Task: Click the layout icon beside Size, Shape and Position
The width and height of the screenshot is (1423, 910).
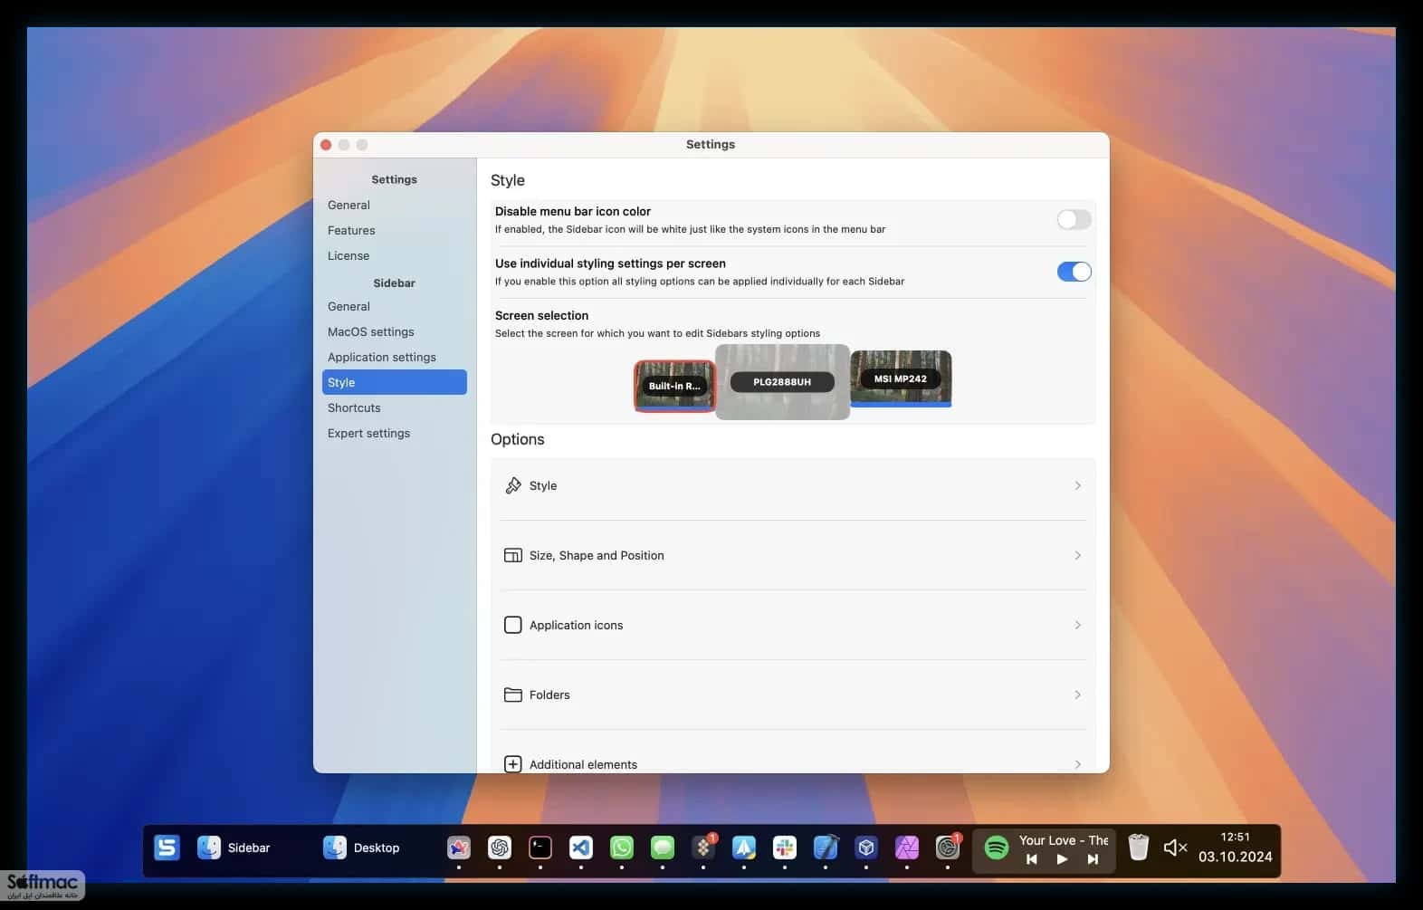Action: point(513,555)
